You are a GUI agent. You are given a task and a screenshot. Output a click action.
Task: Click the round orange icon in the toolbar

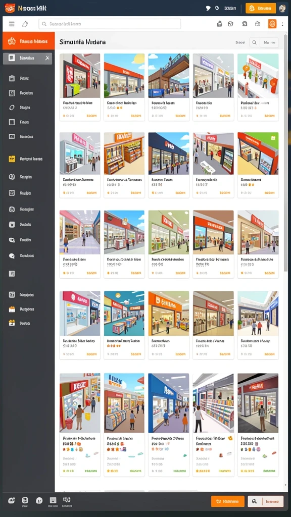(x=272, y=24)
